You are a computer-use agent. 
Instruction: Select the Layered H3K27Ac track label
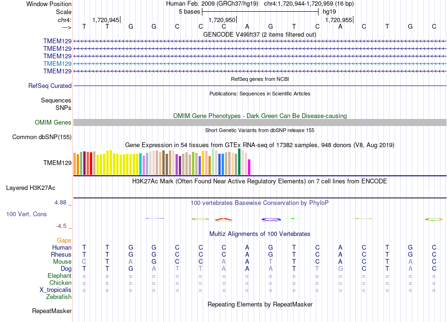click(31, 188)
